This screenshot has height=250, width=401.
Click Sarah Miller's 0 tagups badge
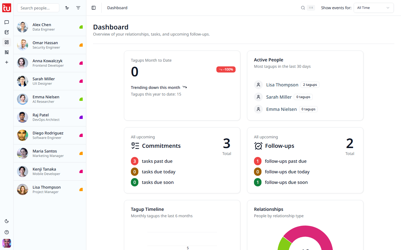(x=303, y=97)
